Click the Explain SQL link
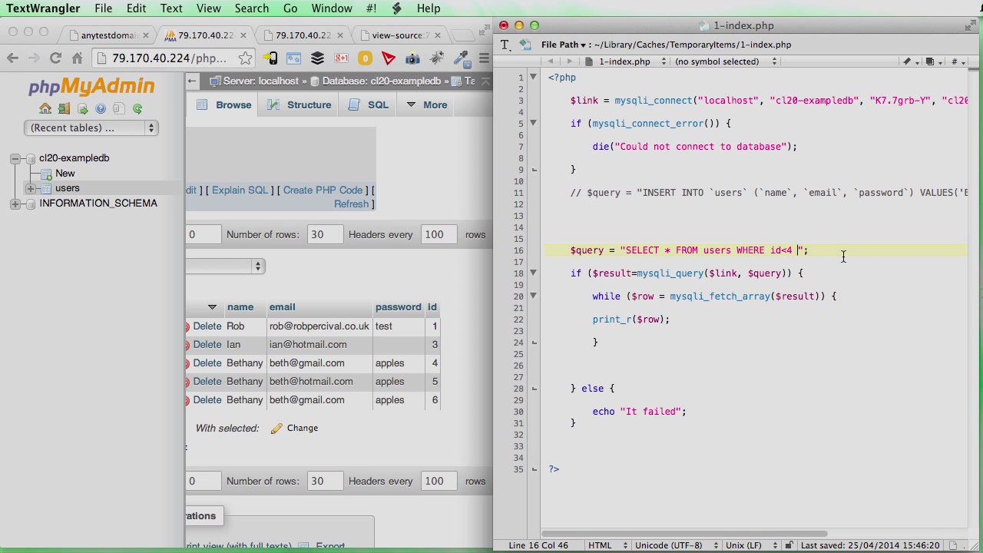The image size is (983, 553). tap(240, 190)
